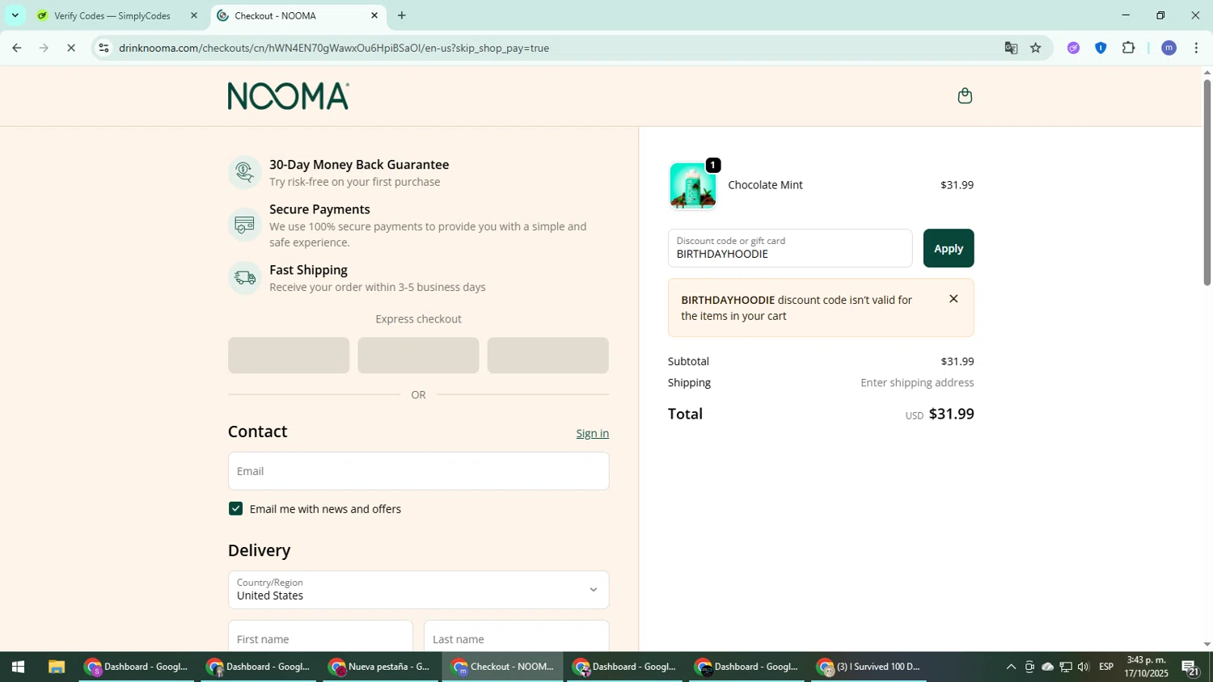This screenshot has width=1213, height=682.
Task: Bookmark this page with the star icon
Action: [x=1036, y=48]
